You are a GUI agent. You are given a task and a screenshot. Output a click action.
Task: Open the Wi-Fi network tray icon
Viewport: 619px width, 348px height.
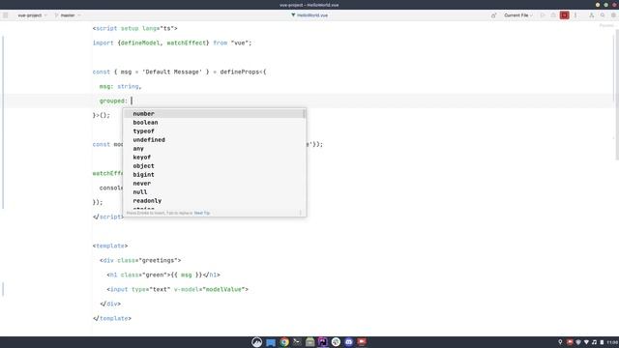coord(587,342)
